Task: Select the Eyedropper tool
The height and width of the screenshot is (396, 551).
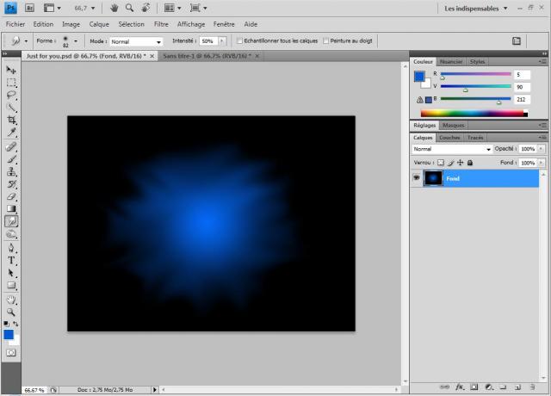Action: [x=11, y=133]
